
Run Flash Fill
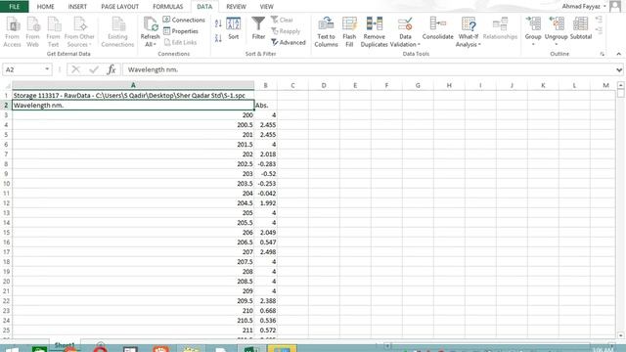coord(349,32)
